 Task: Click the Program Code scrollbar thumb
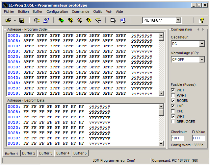(161, 39)
